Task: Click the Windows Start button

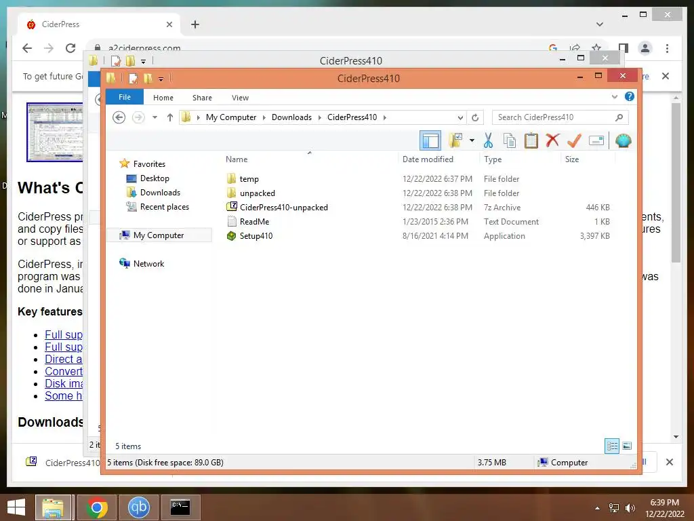Action: [16, 507]
